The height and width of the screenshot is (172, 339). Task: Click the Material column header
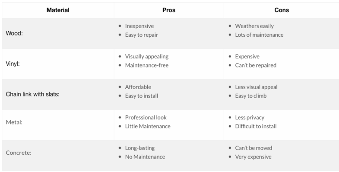(x=58, y=10)
